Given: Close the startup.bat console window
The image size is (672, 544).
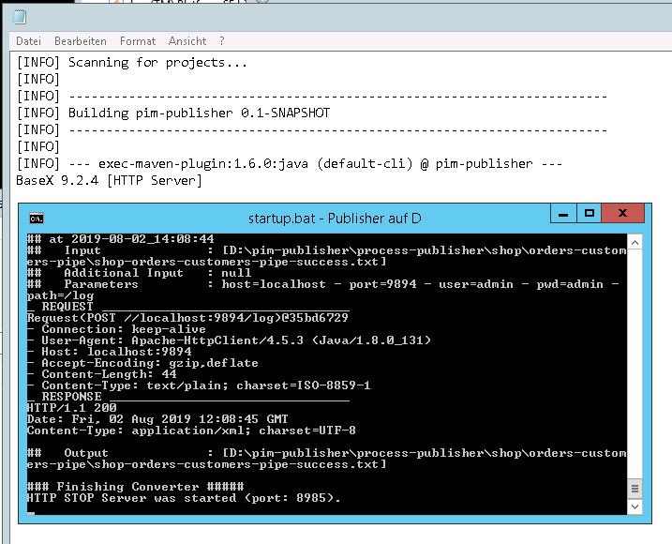Looking at the screenshot, I should (622, 214).
